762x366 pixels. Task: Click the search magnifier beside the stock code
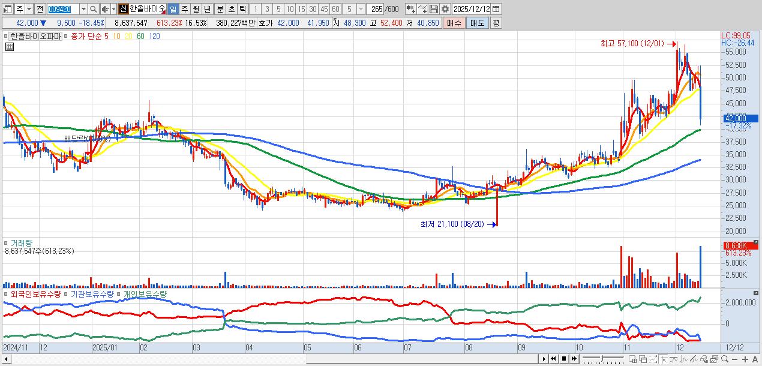tap(94, 9)
